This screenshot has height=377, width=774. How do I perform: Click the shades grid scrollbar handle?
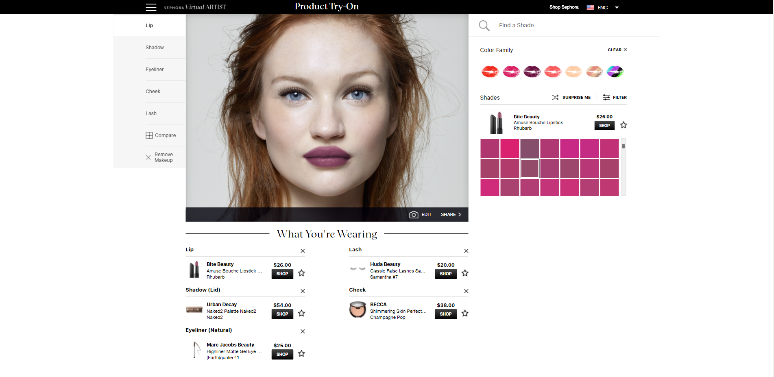click(624, 146)
